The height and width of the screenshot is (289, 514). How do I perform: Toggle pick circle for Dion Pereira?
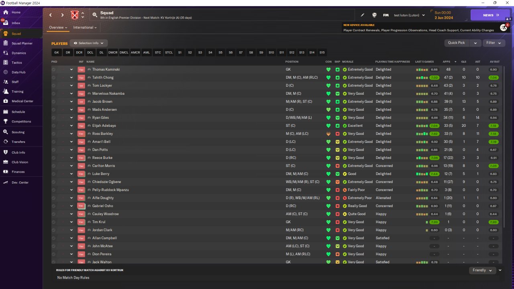(x=54, y=254)
